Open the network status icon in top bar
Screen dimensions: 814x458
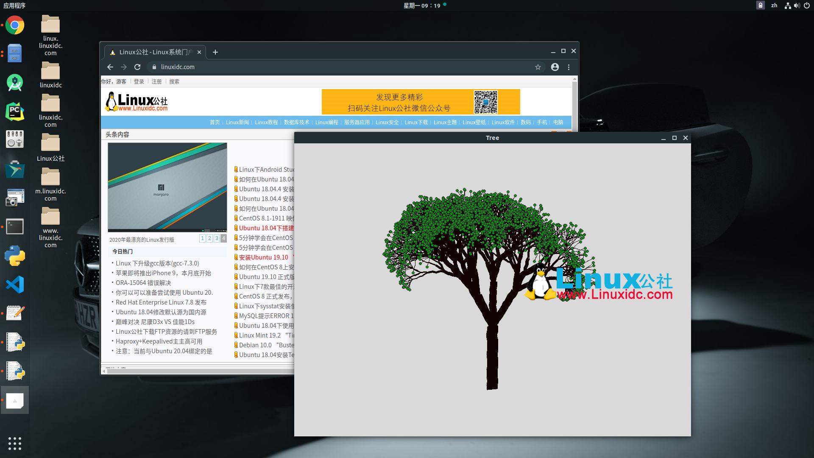(788, 6)
